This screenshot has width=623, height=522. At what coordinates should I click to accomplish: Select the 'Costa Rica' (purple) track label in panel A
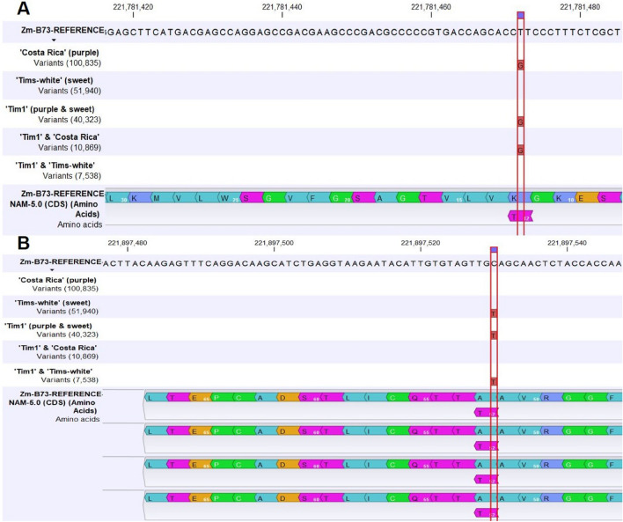[x=60, y=53]
